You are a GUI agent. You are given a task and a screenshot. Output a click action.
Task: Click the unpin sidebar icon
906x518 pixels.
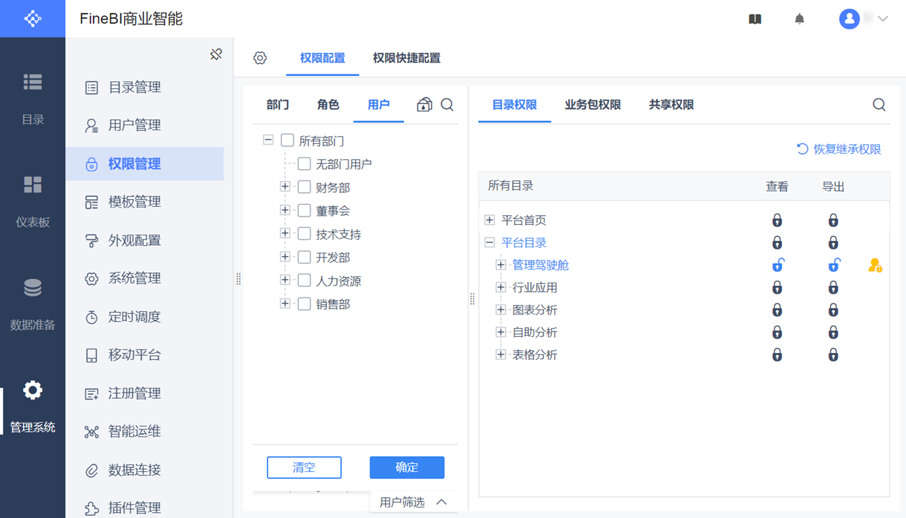tap(216, 54)
